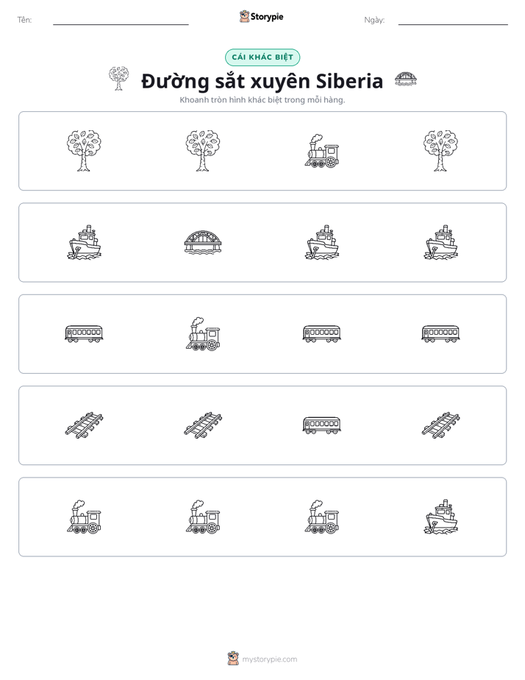Circle the steam locomotive in the tree row

coord(322,151)
